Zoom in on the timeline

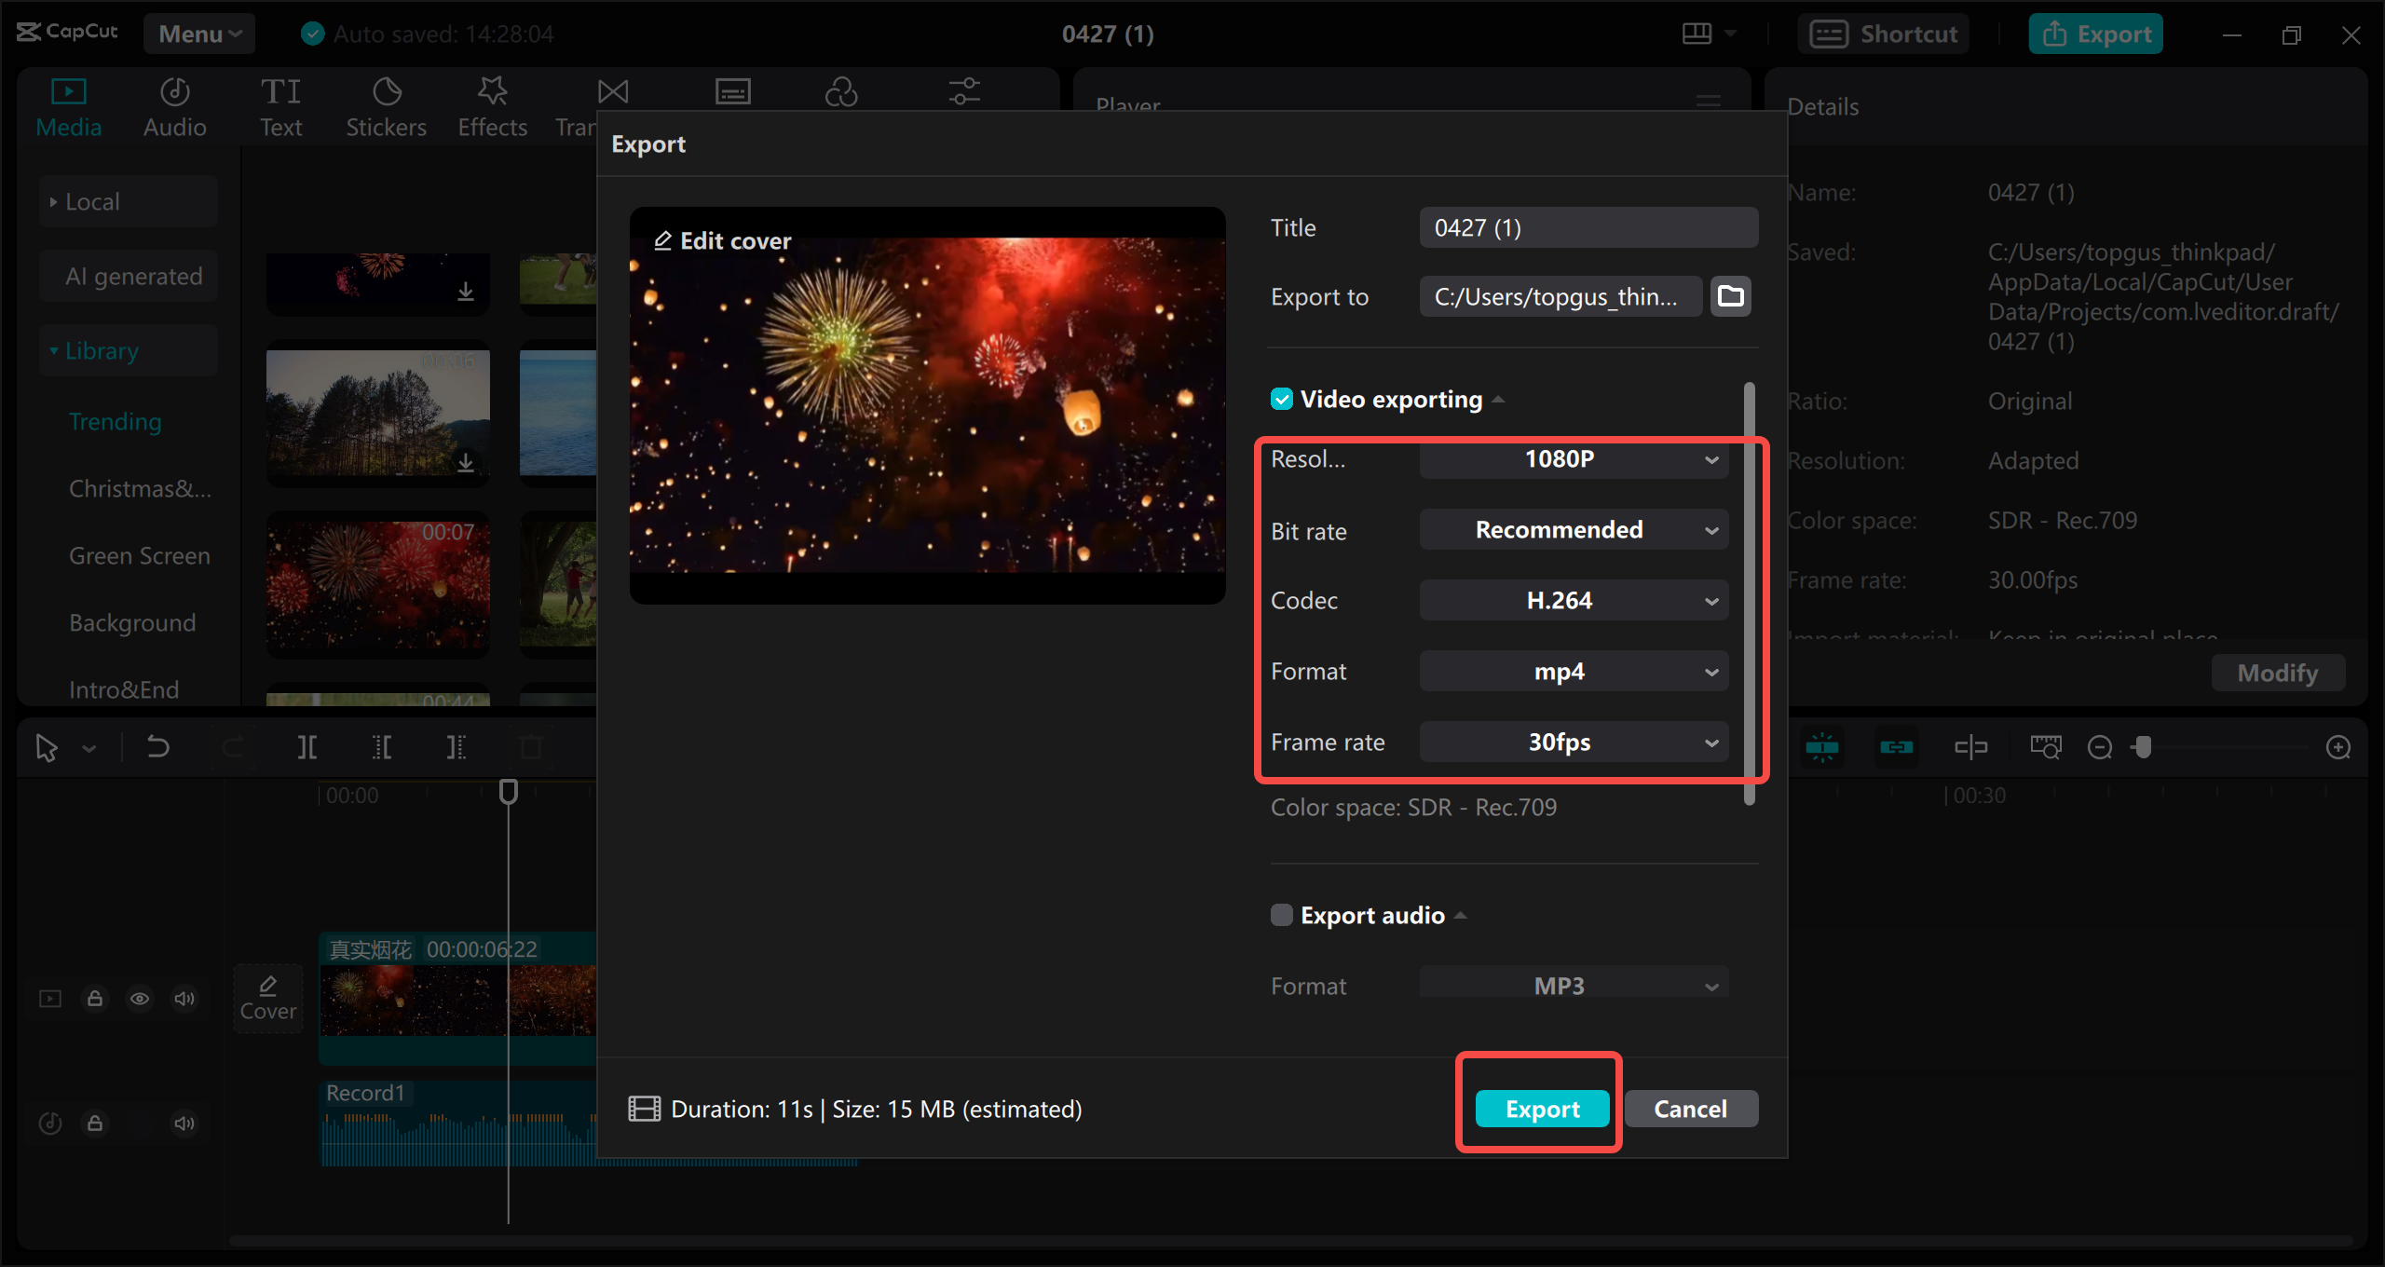point(2339,746)
